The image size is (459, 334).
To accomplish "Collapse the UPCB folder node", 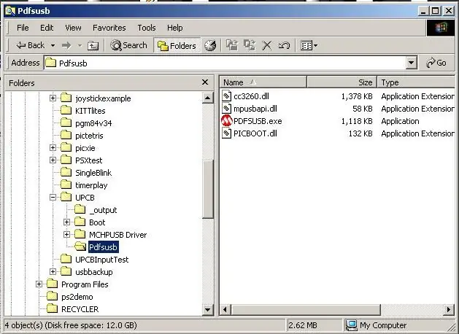I will 53,198.
